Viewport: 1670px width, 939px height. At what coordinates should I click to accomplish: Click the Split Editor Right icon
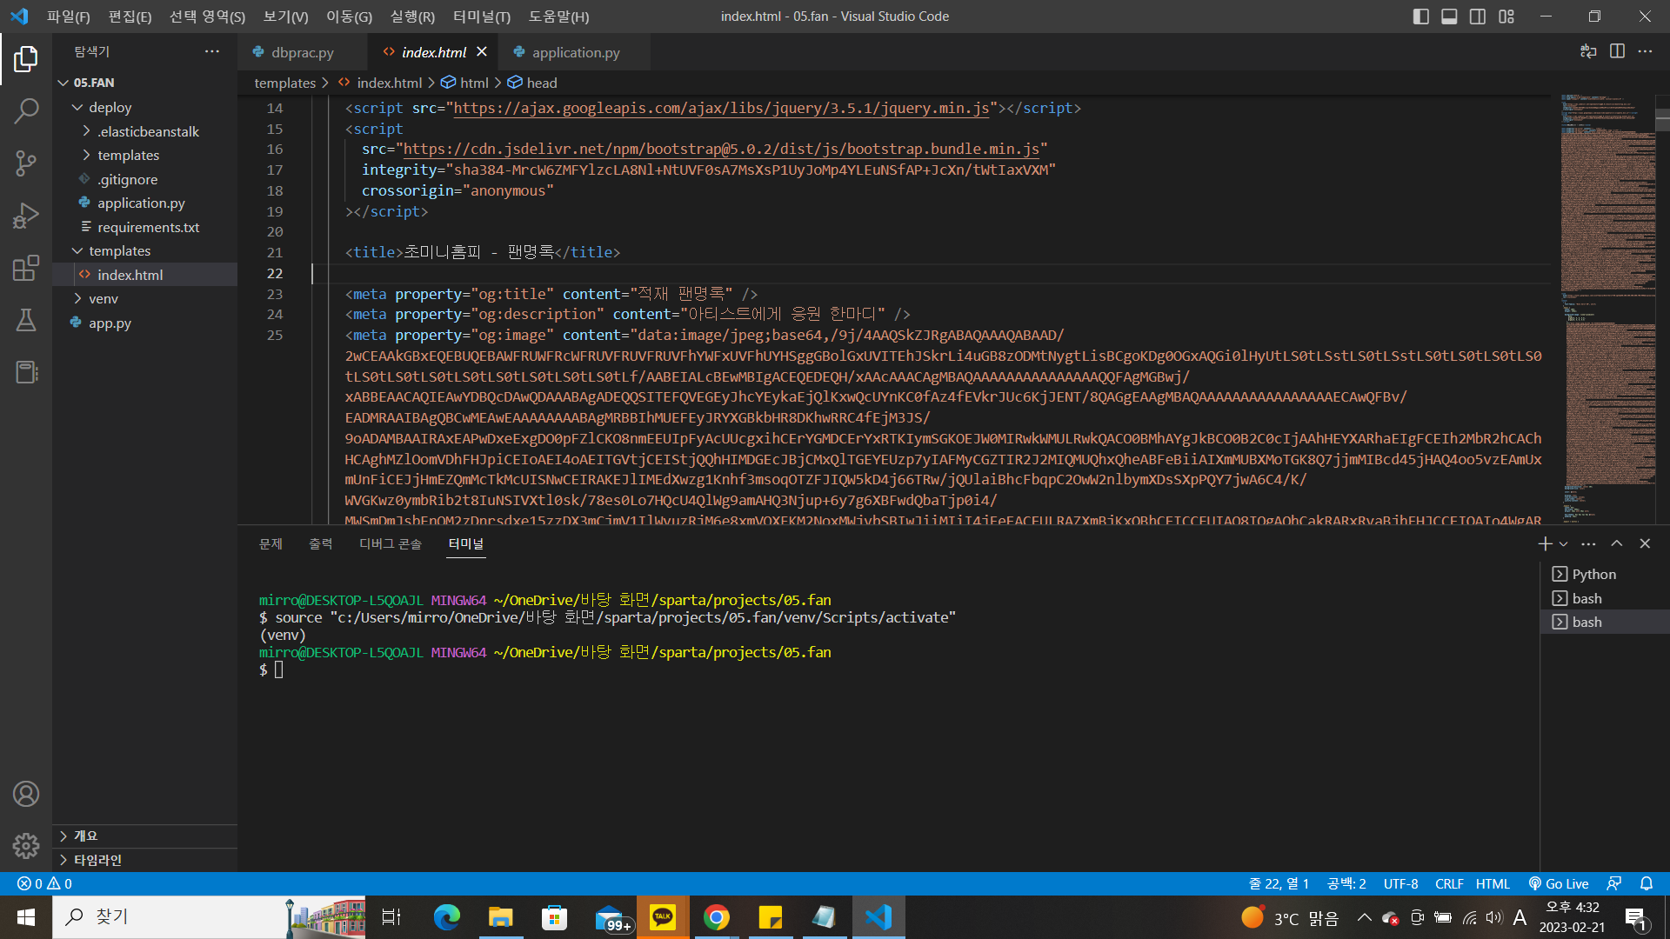pyautogui.click(x=1617, y=51)
